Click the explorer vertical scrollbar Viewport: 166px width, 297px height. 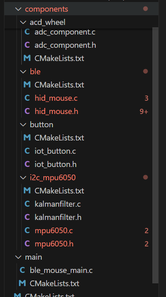(156, 155)
